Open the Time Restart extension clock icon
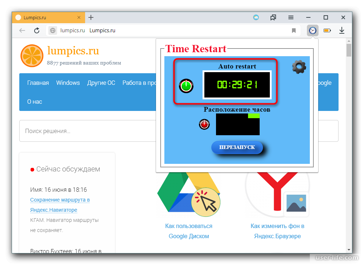The image size is (364, 265). click(x=312, y=30)
